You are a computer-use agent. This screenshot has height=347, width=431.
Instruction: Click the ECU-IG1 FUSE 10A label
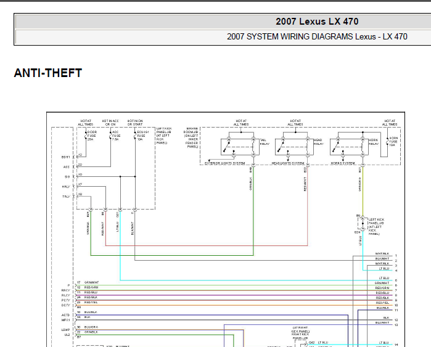click(x=143, y=136)
